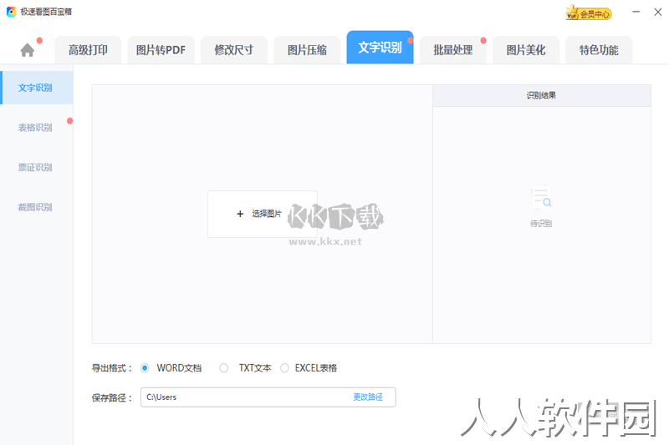Open 表格识别 in the sidebar
Image resolution: width=669 pixels, height=445 pixels.
point(37,128)
